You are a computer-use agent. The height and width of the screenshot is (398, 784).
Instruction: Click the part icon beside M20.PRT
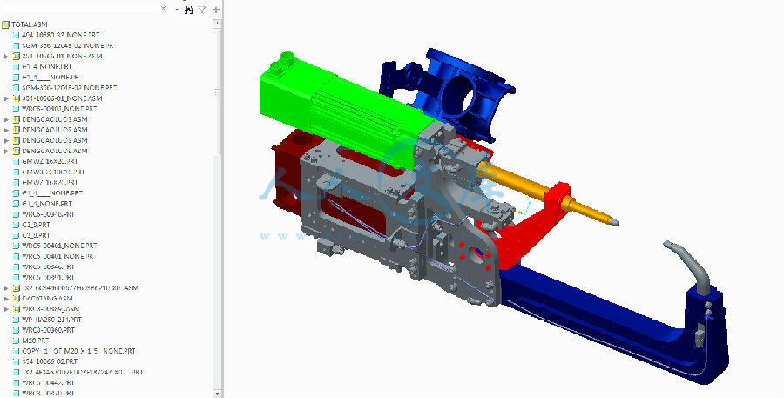tap(17, 341)
